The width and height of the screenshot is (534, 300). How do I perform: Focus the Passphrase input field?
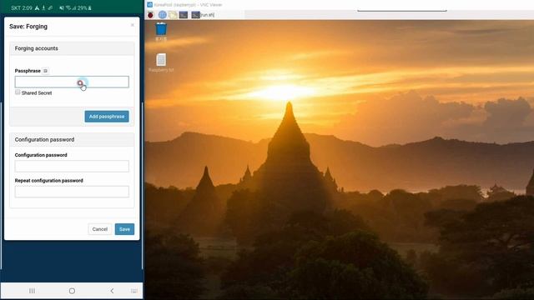point(72,82)
